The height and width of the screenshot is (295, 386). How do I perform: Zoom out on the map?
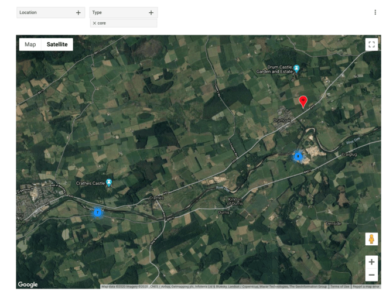370,275
